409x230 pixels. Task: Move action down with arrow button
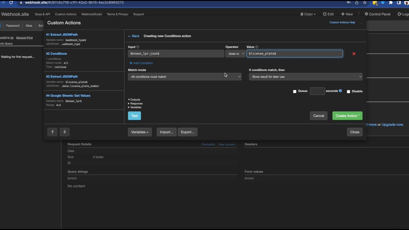coord(65,132)
